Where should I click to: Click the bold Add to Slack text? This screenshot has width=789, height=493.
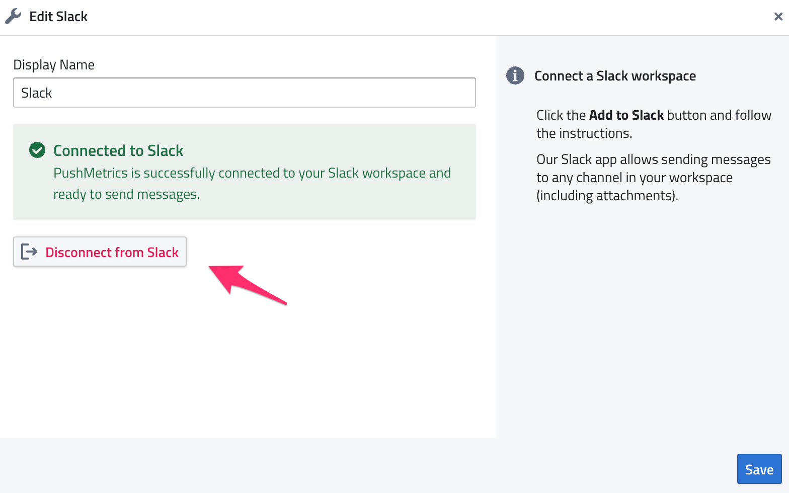pos(626,115)
